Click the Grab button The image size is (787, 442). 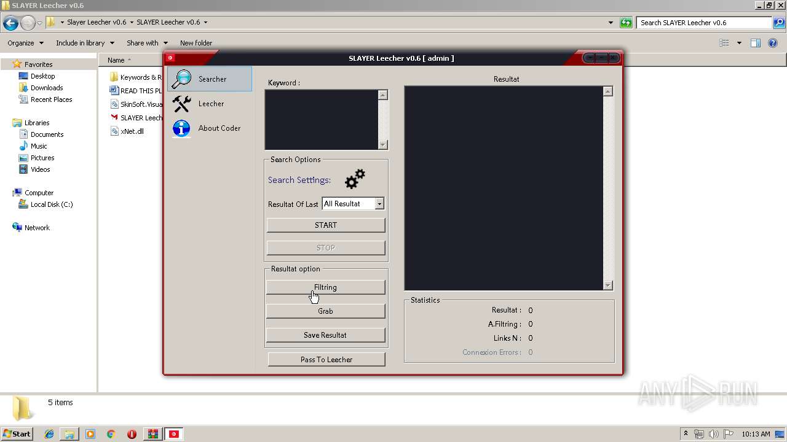coord(326,311)
